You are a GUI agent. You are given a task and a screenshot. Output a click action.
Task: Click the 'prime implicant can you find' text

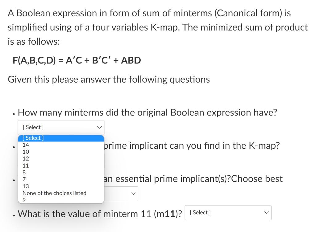coord(192,145)
